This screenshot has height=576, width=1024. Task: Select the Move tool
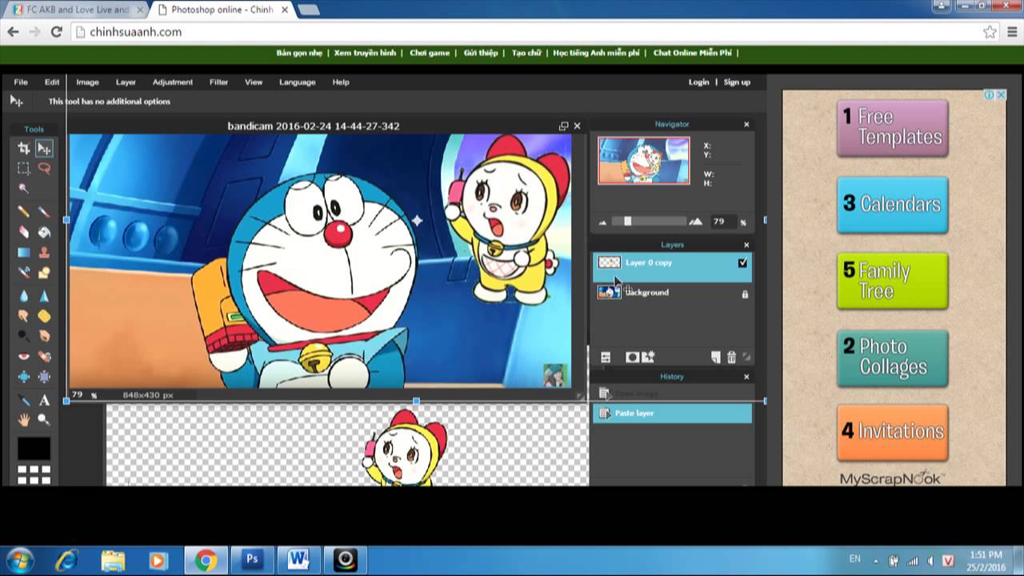point(44,148)
